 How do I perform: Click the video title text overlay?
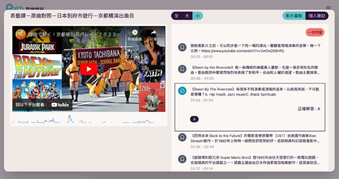click(x=72, y=34)
